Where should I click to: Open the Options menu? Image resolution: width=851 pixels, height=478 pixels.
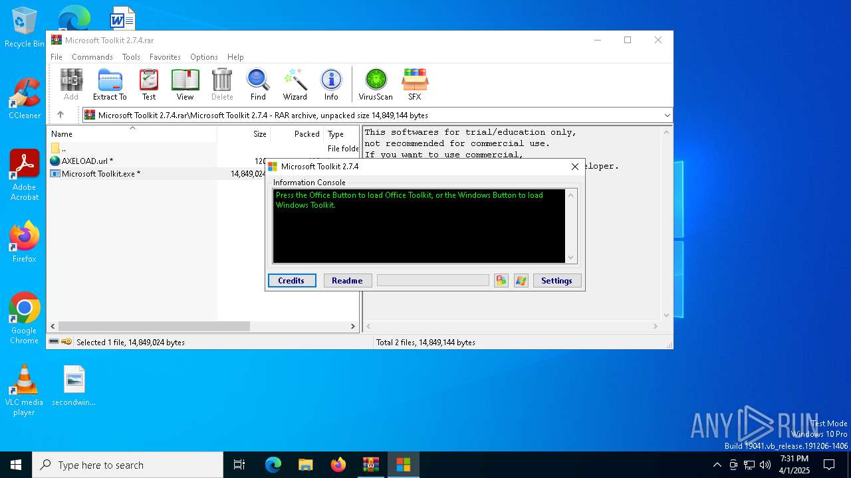pos(204,57)
